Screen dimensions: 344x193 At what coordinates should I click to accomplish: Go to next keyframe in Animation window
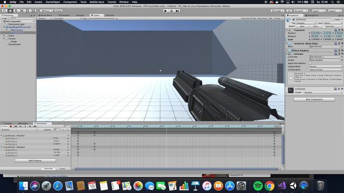pos(30,127)
